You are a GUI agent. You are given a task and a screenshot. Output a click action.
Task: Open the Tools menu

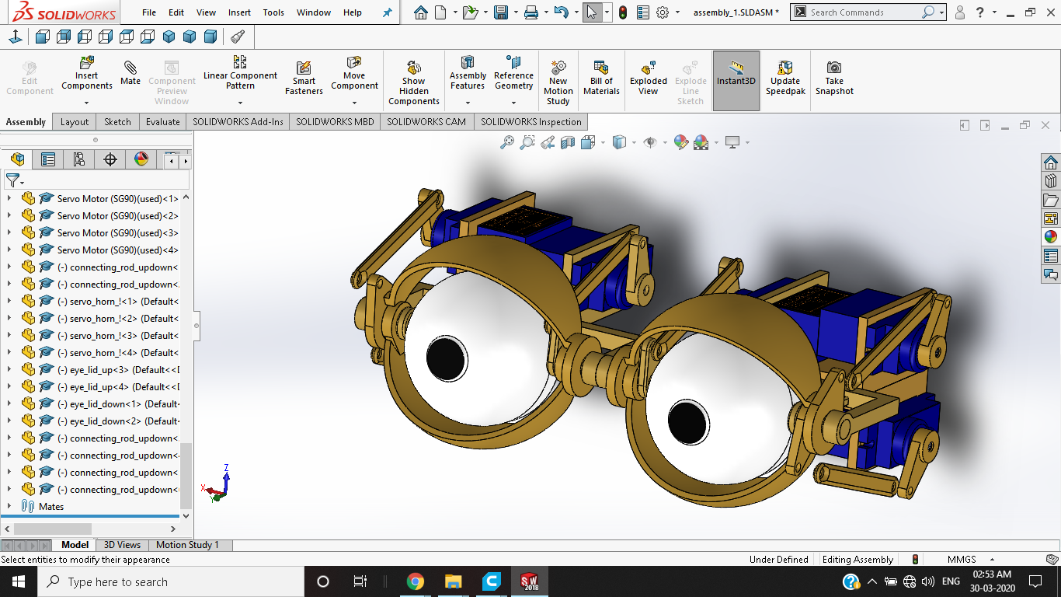tap(273, 12)
